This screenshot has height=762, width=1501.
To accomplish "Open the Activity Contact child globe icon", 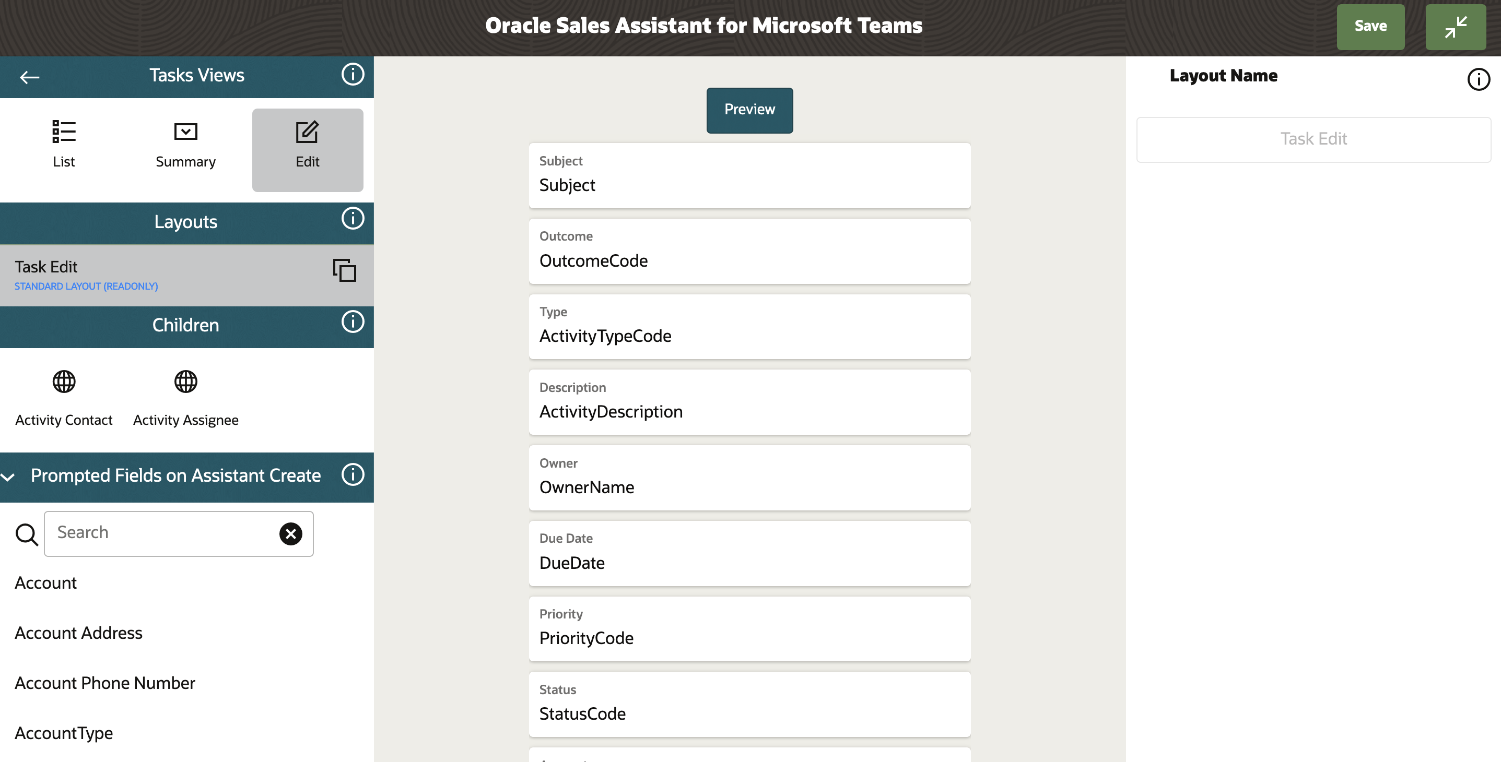I will 64,382.
